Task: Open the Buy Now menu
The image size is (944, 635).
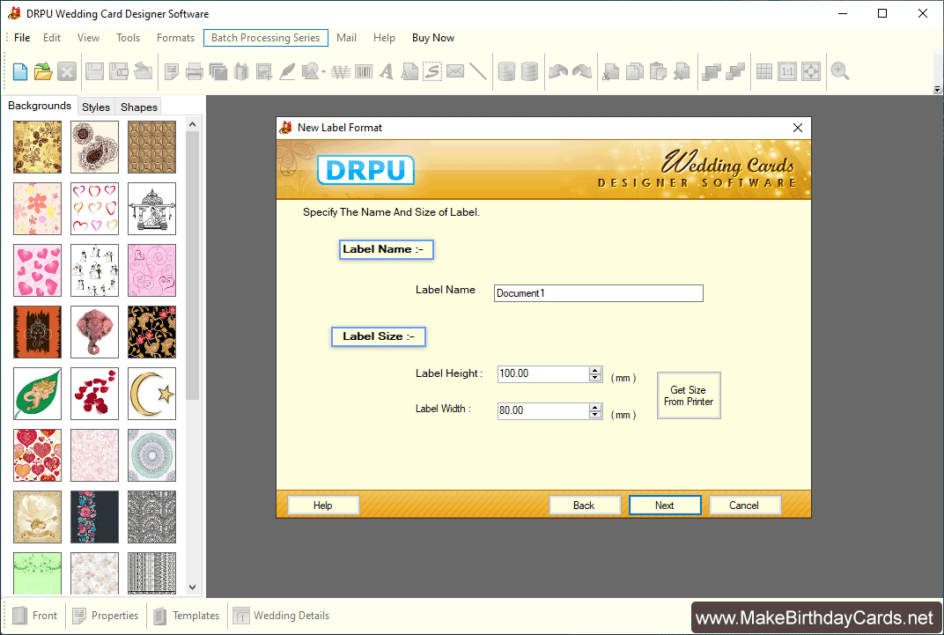Action: point(433,37)
